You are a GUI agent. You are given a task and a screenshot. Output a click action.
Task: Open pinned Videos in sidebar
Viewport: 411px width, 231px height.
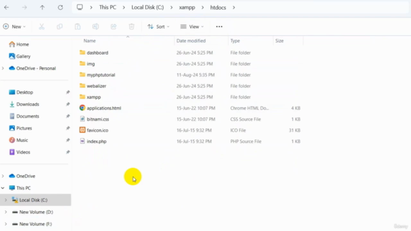[x=23, y=152]
